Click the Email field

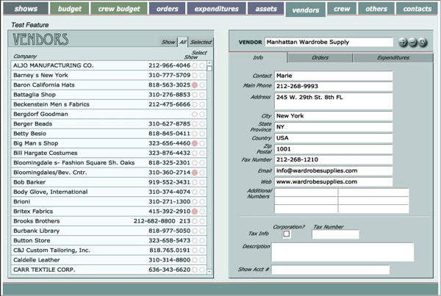[x=333, y=171]
